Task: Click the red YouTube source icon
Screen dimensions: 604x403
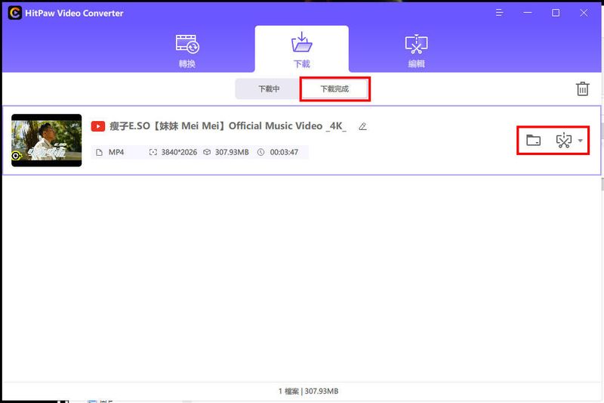Action: click(98, 126)
